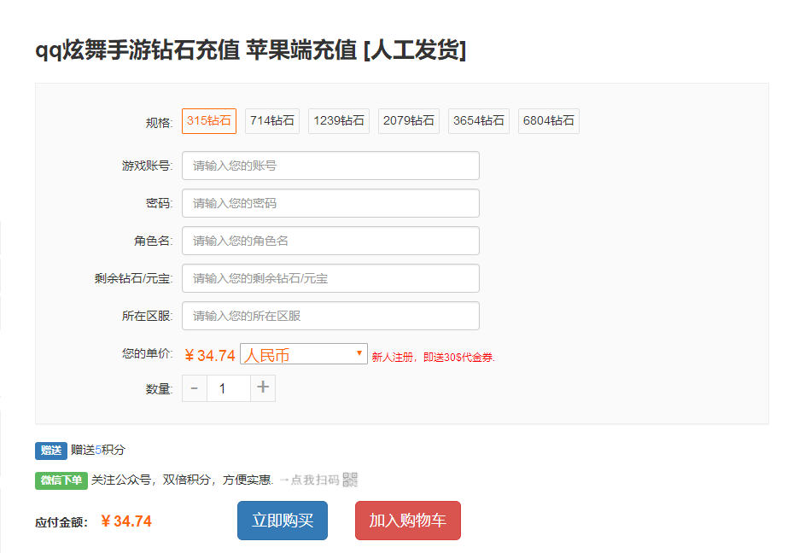Focus the 所在区服 server input field
The width and height of the screenshot is (805, 553).
[330, 316]
